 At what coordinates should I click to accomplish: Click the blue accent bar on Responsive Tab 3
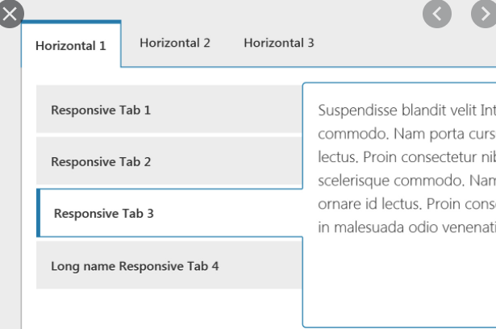click(39, 214)
